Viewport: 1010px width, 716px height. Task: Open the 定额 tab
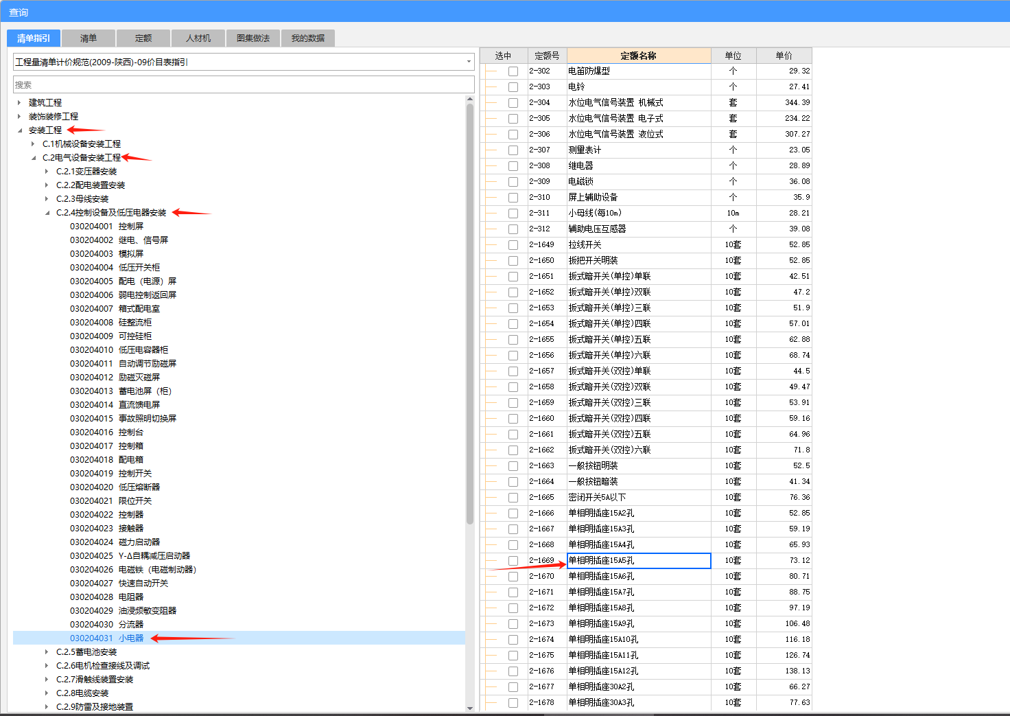click(143, 38)
